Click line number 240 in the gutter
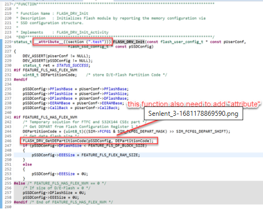Screen dimensions: 263x209 [8, 112]
